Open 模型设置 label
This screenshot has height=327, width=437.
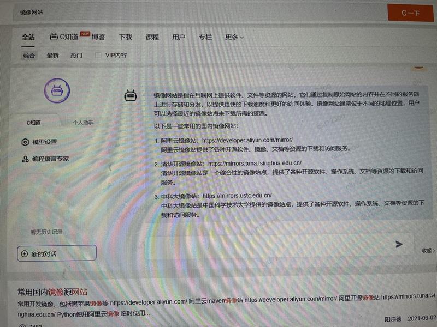click(45, 142)
